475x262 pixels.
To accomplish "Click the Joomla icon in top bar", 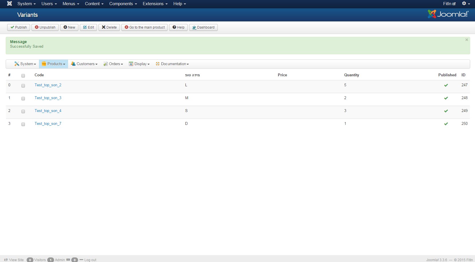I will (x=9, y=4).
